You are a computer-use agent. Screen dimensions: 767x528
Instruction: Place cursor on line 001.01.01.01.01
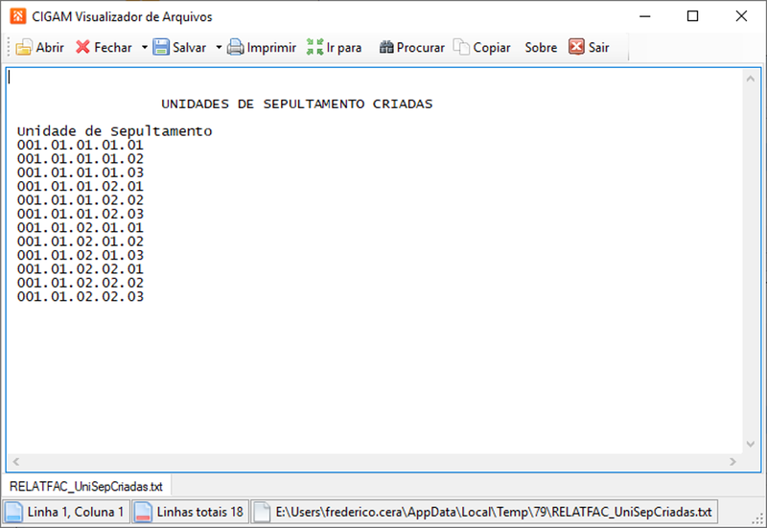(81, 146)
